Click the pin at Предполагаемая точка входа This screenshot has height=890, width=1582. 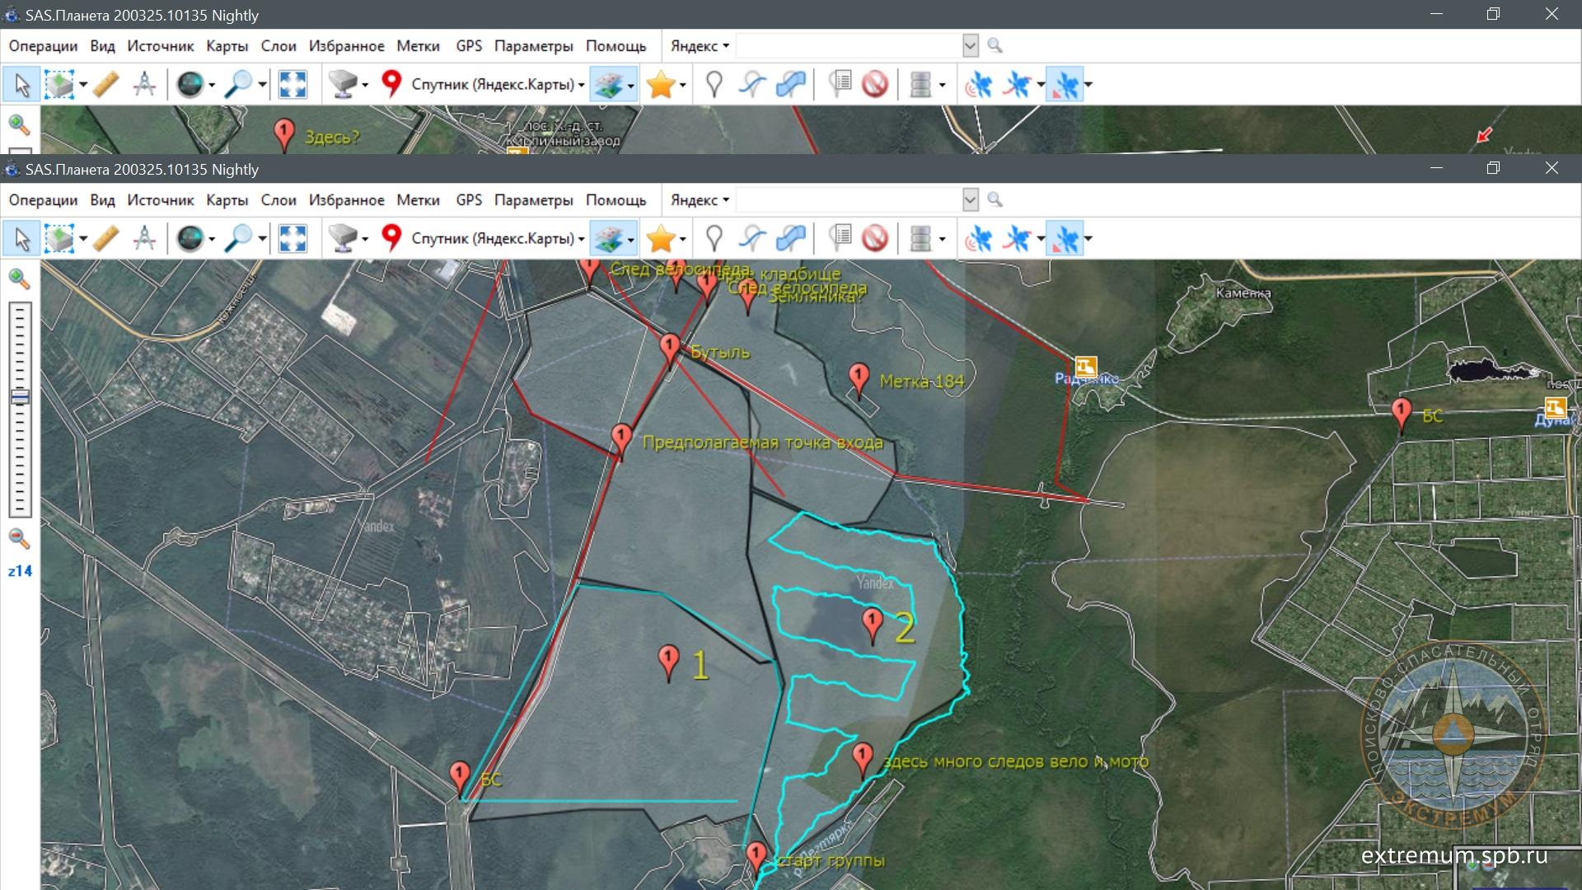622,438
